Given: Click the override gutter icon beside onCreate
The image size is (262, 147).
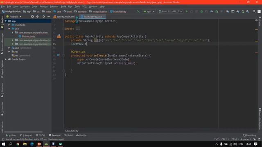Looking at the screenshot, I should point(58,55).
